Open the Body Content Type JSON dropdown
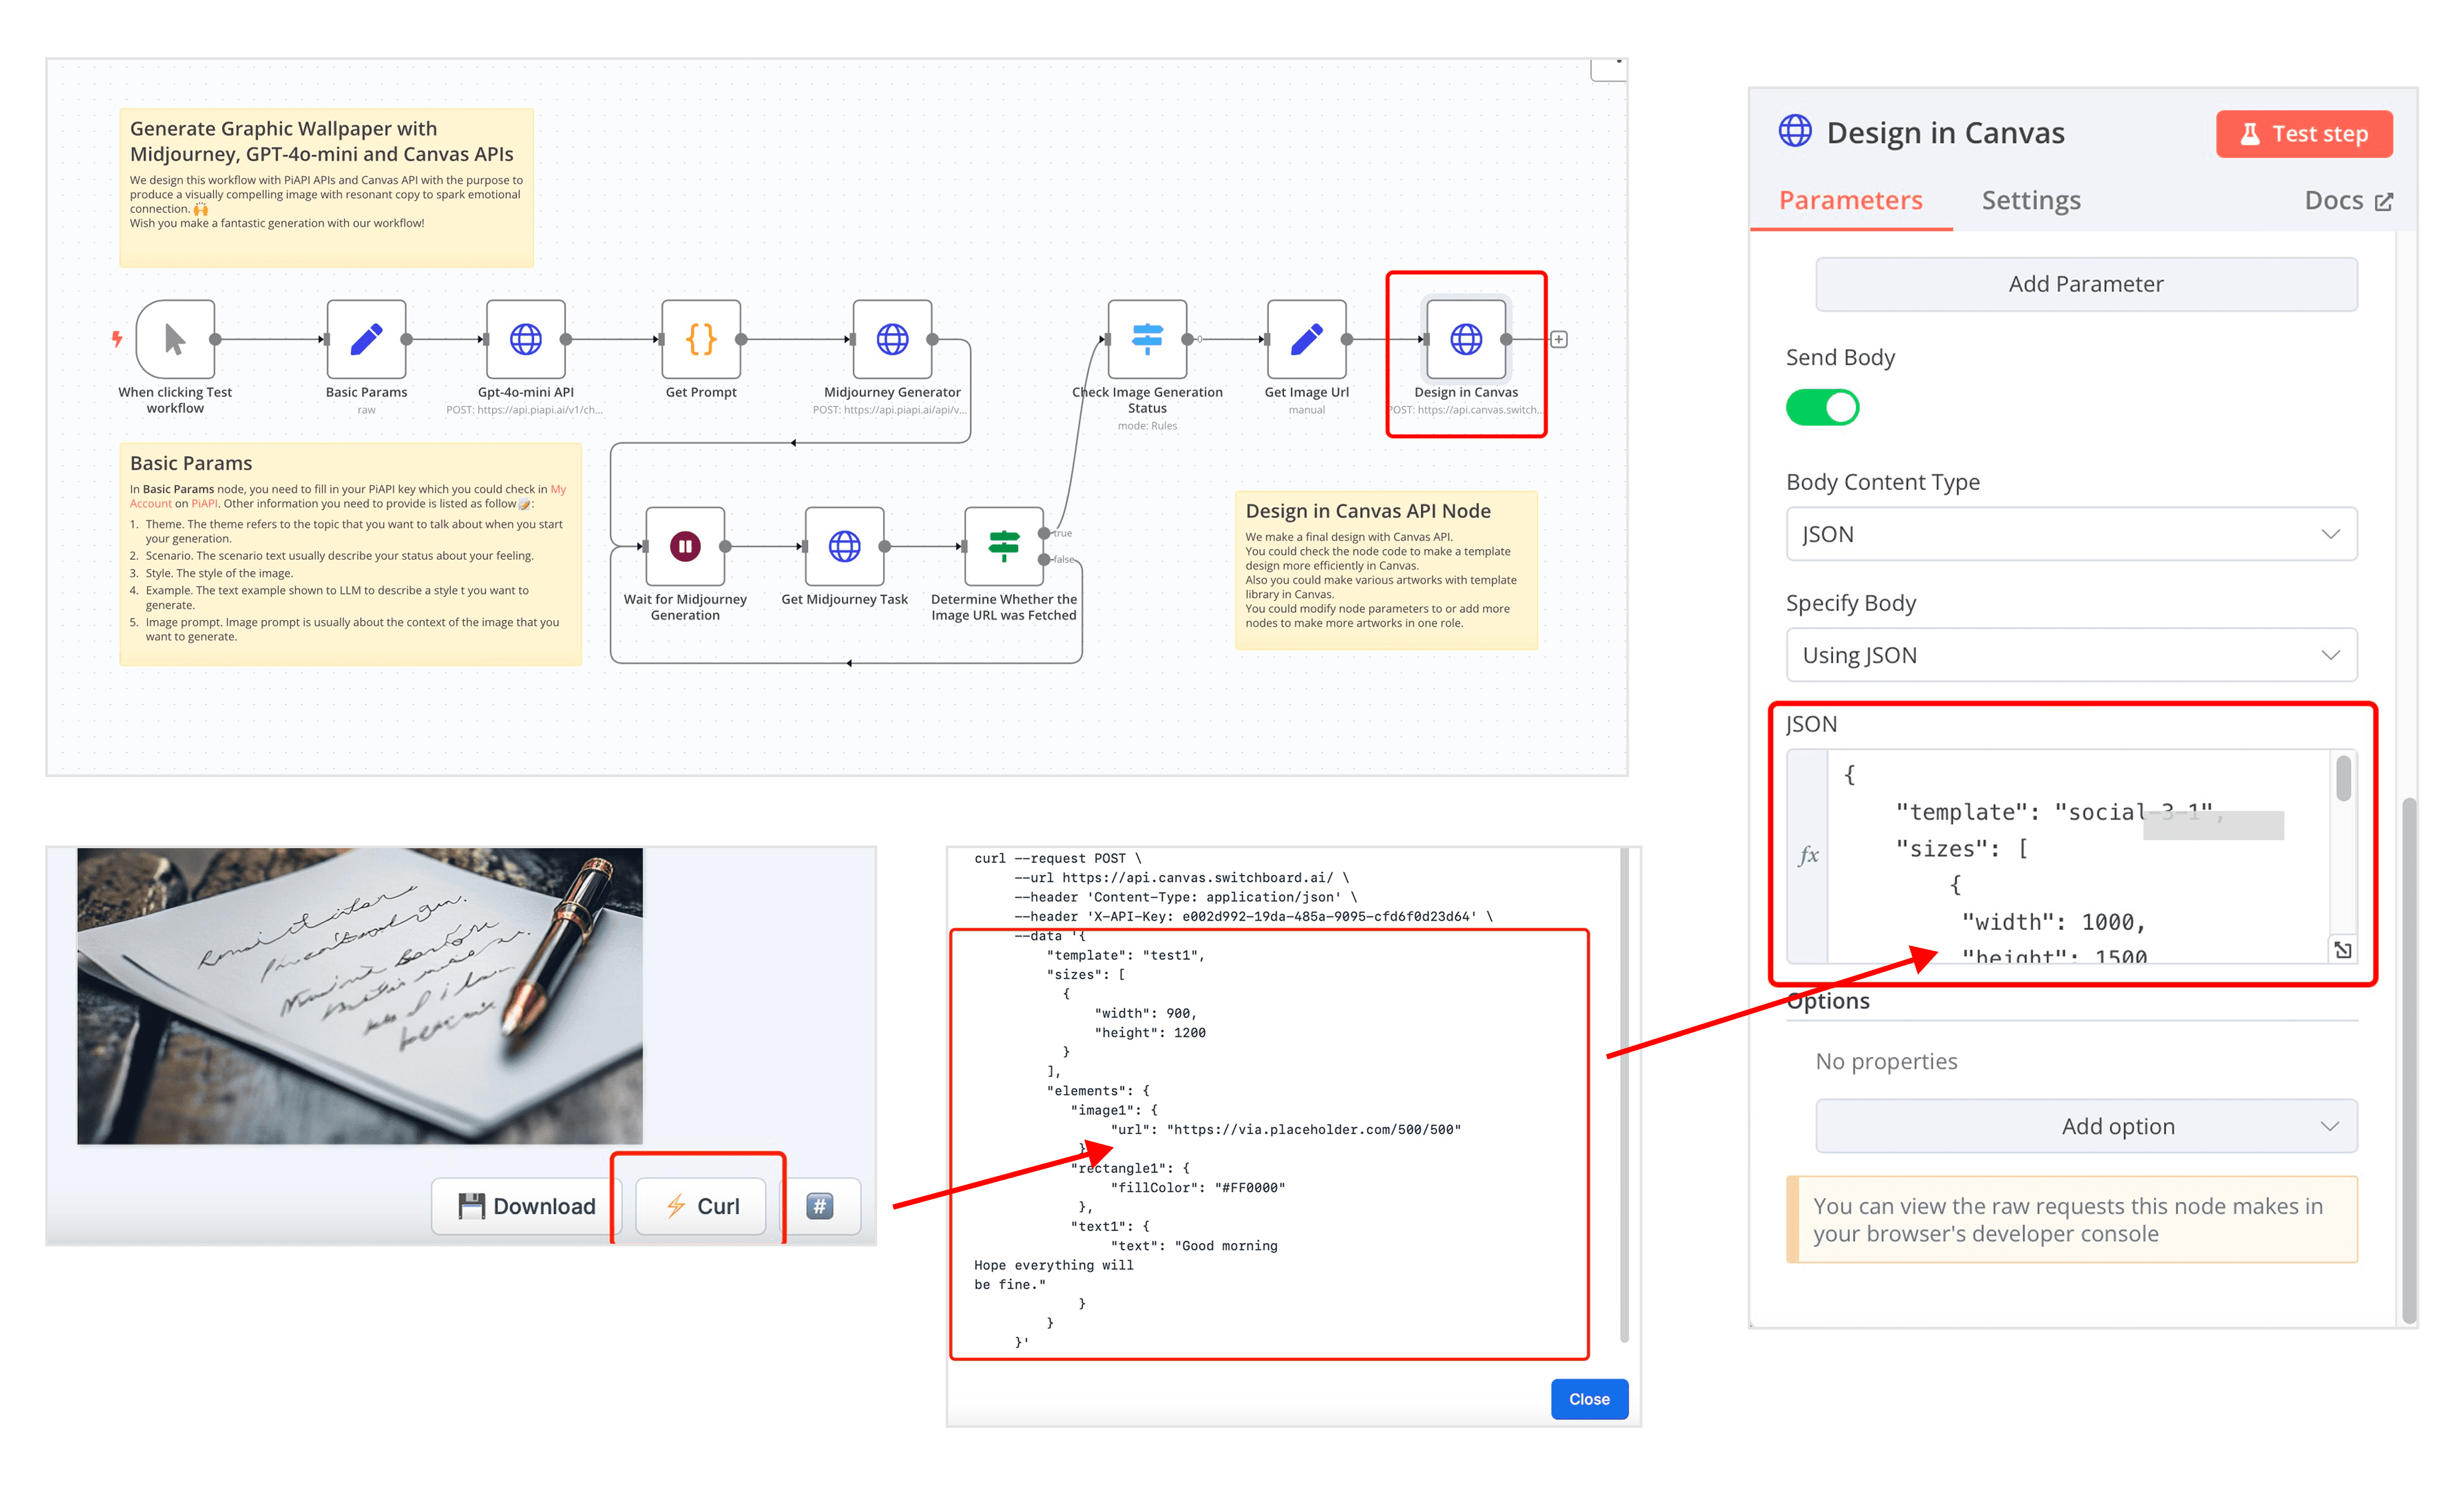 [x=2071, y=534]
